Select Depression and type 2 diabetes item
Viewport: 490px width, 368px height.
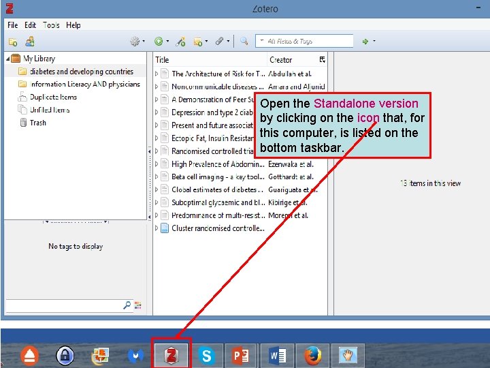212,112
